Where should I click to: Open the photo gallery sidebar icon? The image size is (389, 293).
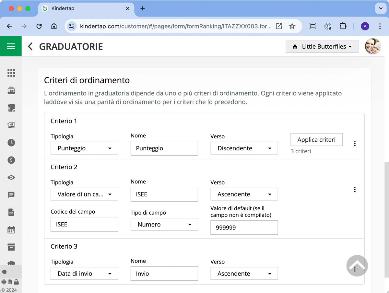click(11, 125)
